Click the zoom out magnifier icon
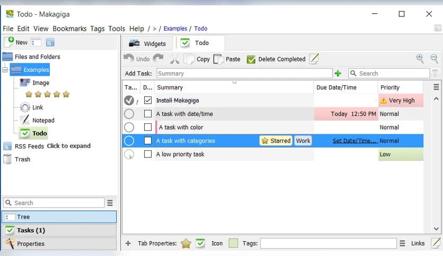This screenshot has height=256, width=443. point(434,58)
